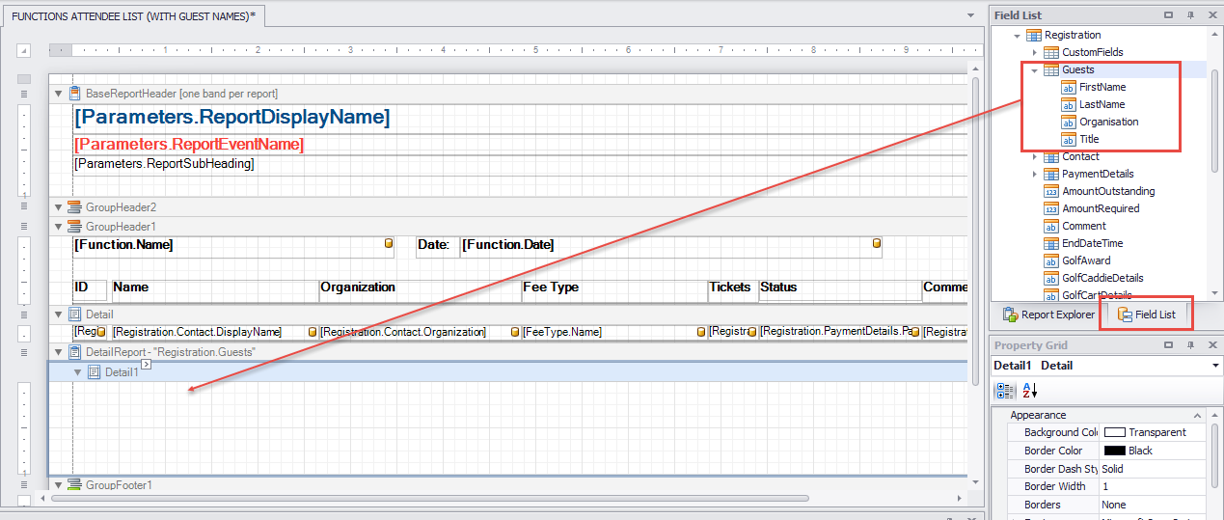Click the BaseReportHeader band icon
1224x520 pixels.
point(74,94)
